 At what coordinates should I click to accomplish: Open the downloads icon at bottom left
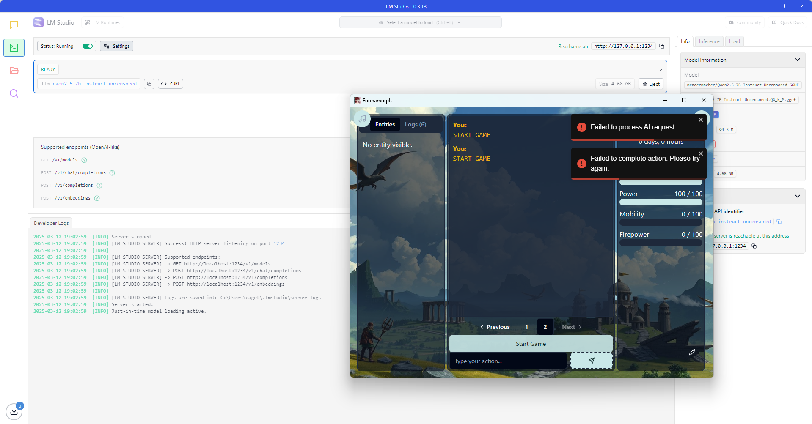(x=14, y=411)
